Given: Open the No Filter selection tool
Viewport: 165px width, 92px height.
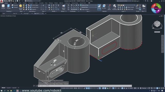Looking at the screenshot, I should (104, 7).
